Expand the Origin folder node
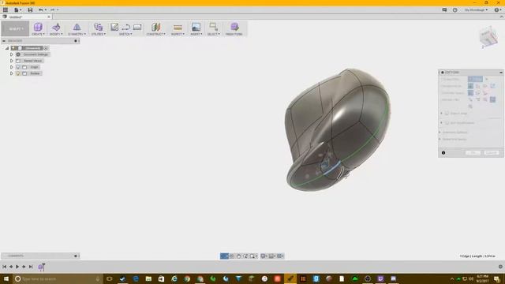 point(12,67)
